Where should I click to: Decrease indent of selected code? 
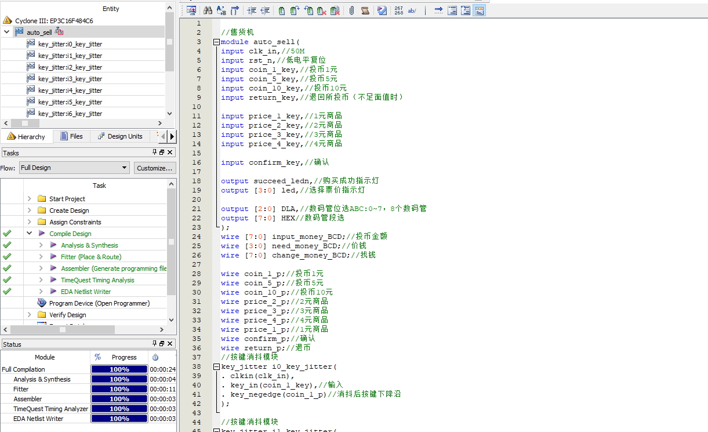(x=265, y=10)
